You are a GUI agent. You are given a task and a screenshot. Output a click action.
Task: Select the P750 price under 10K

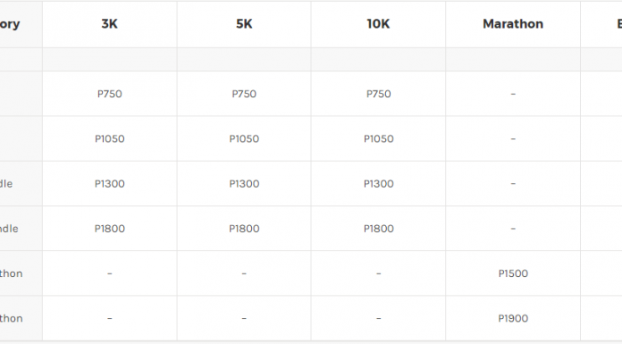378,94
